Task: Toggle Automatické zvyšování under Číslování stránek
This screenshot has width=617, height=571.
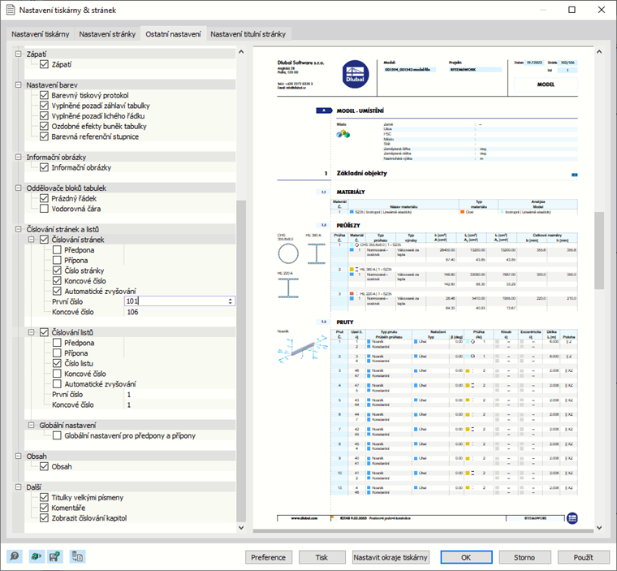Action: point(57,291)
